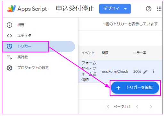164x116 pixels.
Task: Open the help question mark icon
Action: pos(149,9)
